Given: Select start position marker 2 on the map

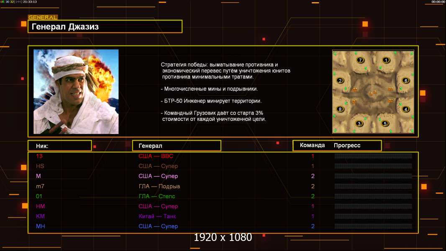Looking at the screenshot, I should coord(340,80).
